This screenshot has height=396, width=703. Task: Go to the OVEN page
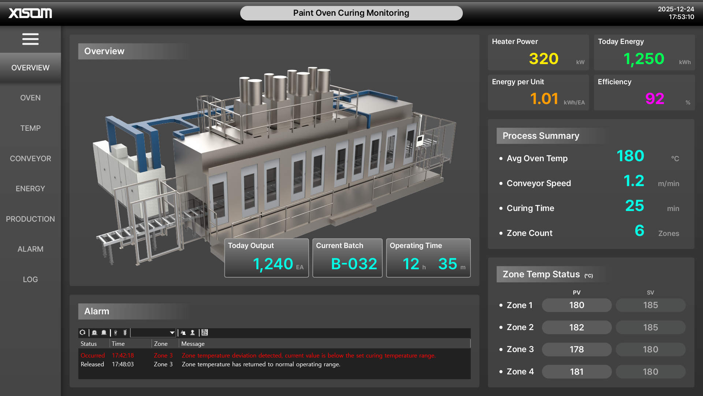pos(30,98)
